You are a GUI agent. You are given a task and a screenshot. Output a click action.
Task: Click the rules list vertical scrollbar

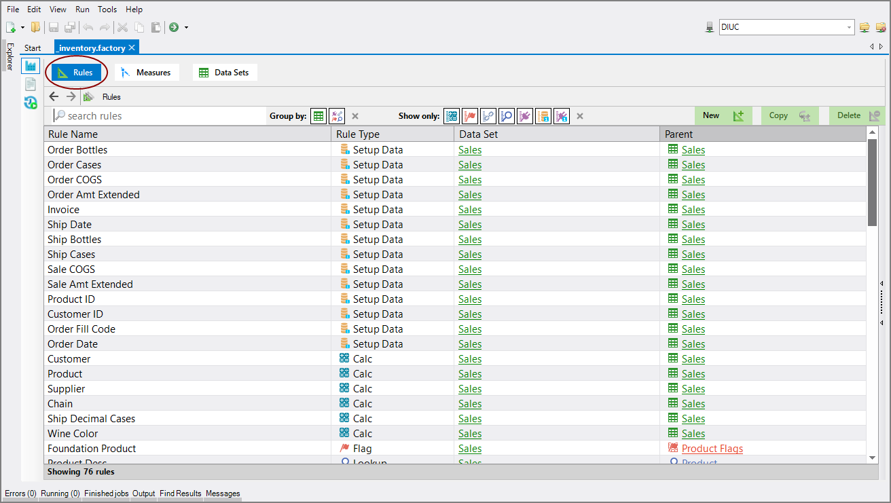tap(873, 183)
